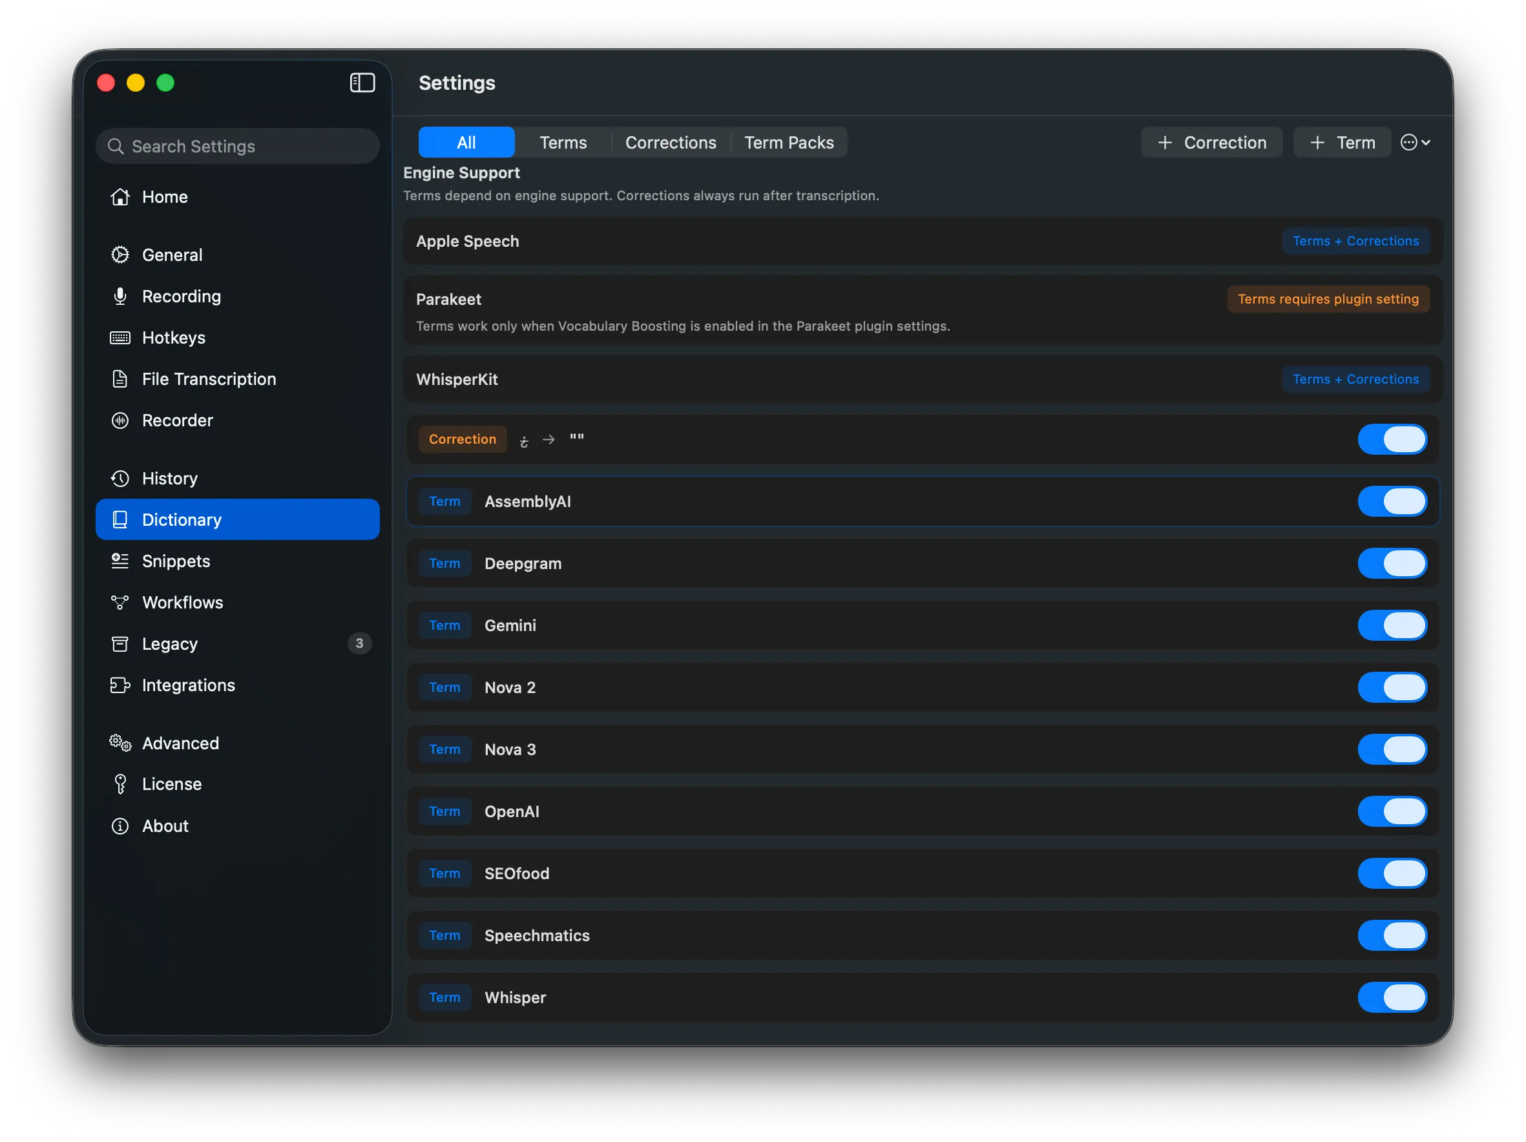Select the Deepgram term name
Screen dimensions: 1526x1142
[523, 563]
